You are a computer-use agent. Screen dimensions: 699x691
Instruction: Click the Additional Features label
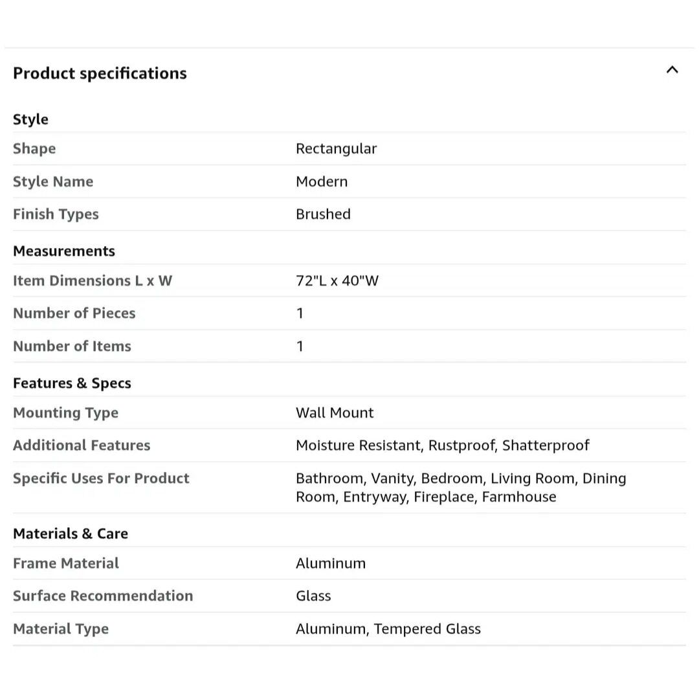tap(82, 445)
